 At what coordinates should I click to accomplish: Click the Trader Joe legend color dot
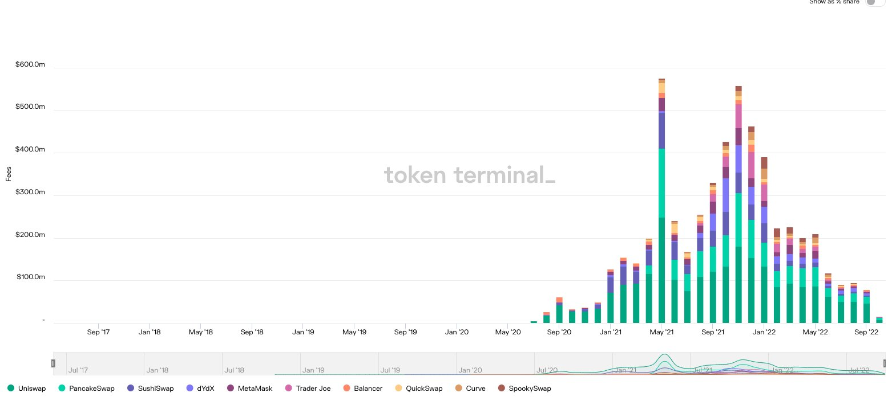point(289,388)
